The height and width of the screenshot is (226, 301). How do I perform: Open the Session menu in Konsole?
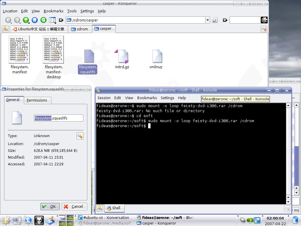(104, 98)
